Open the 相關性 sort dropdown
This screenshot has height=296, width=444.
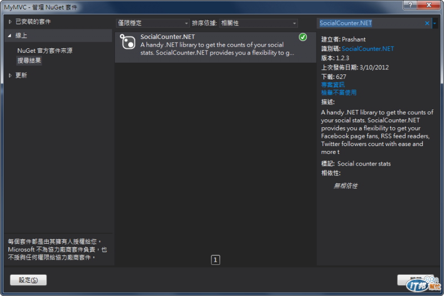(x=258, y=23)
